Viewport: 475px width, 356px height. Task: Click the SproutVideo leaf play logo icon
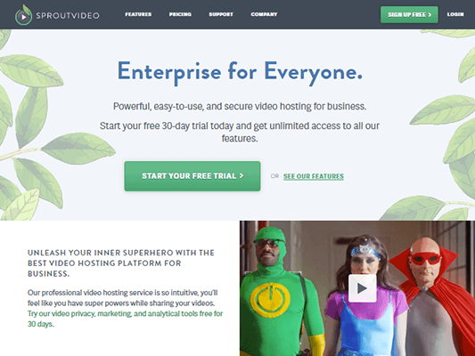tap(24, 15)
